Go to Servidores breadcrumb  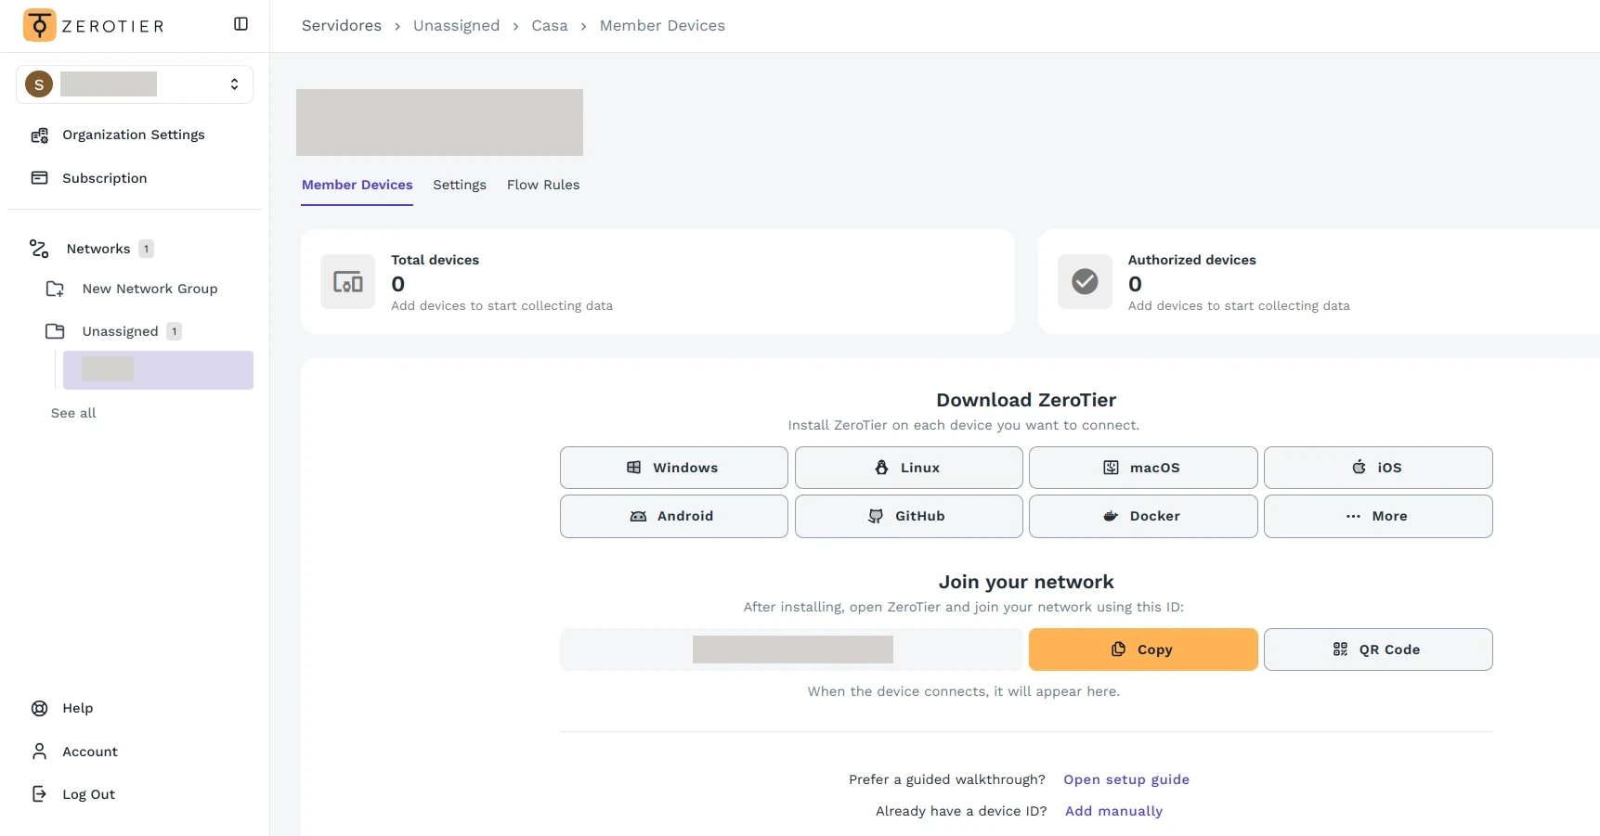tap(342, 26)
